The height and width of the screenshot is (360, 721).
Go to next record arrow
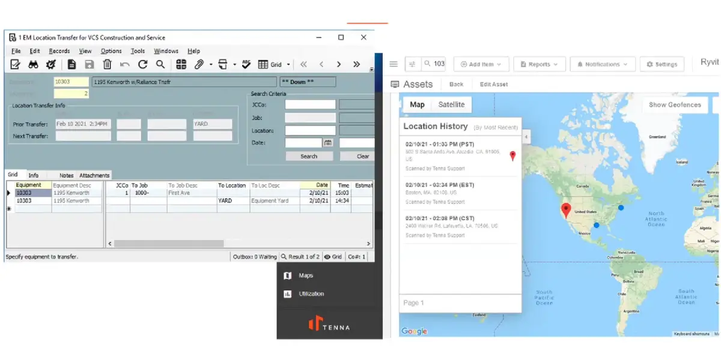(x=339, y=64)
